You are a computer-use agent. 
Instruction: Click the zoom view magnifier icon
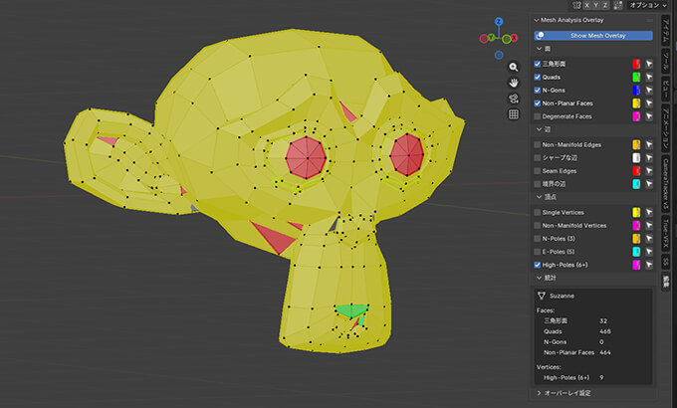[514, 67]
